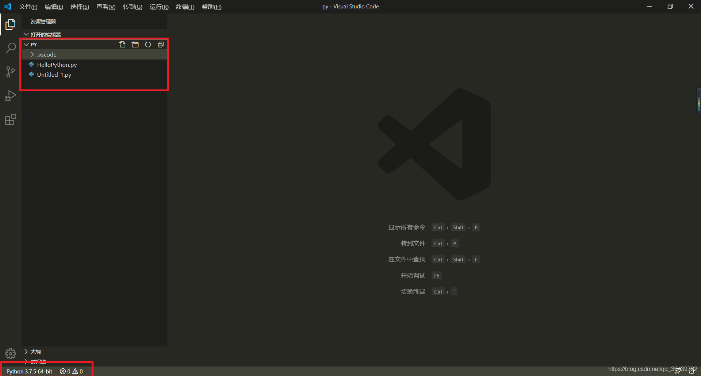
Task: Open the 编辑(E) menu
Action: 54,7
